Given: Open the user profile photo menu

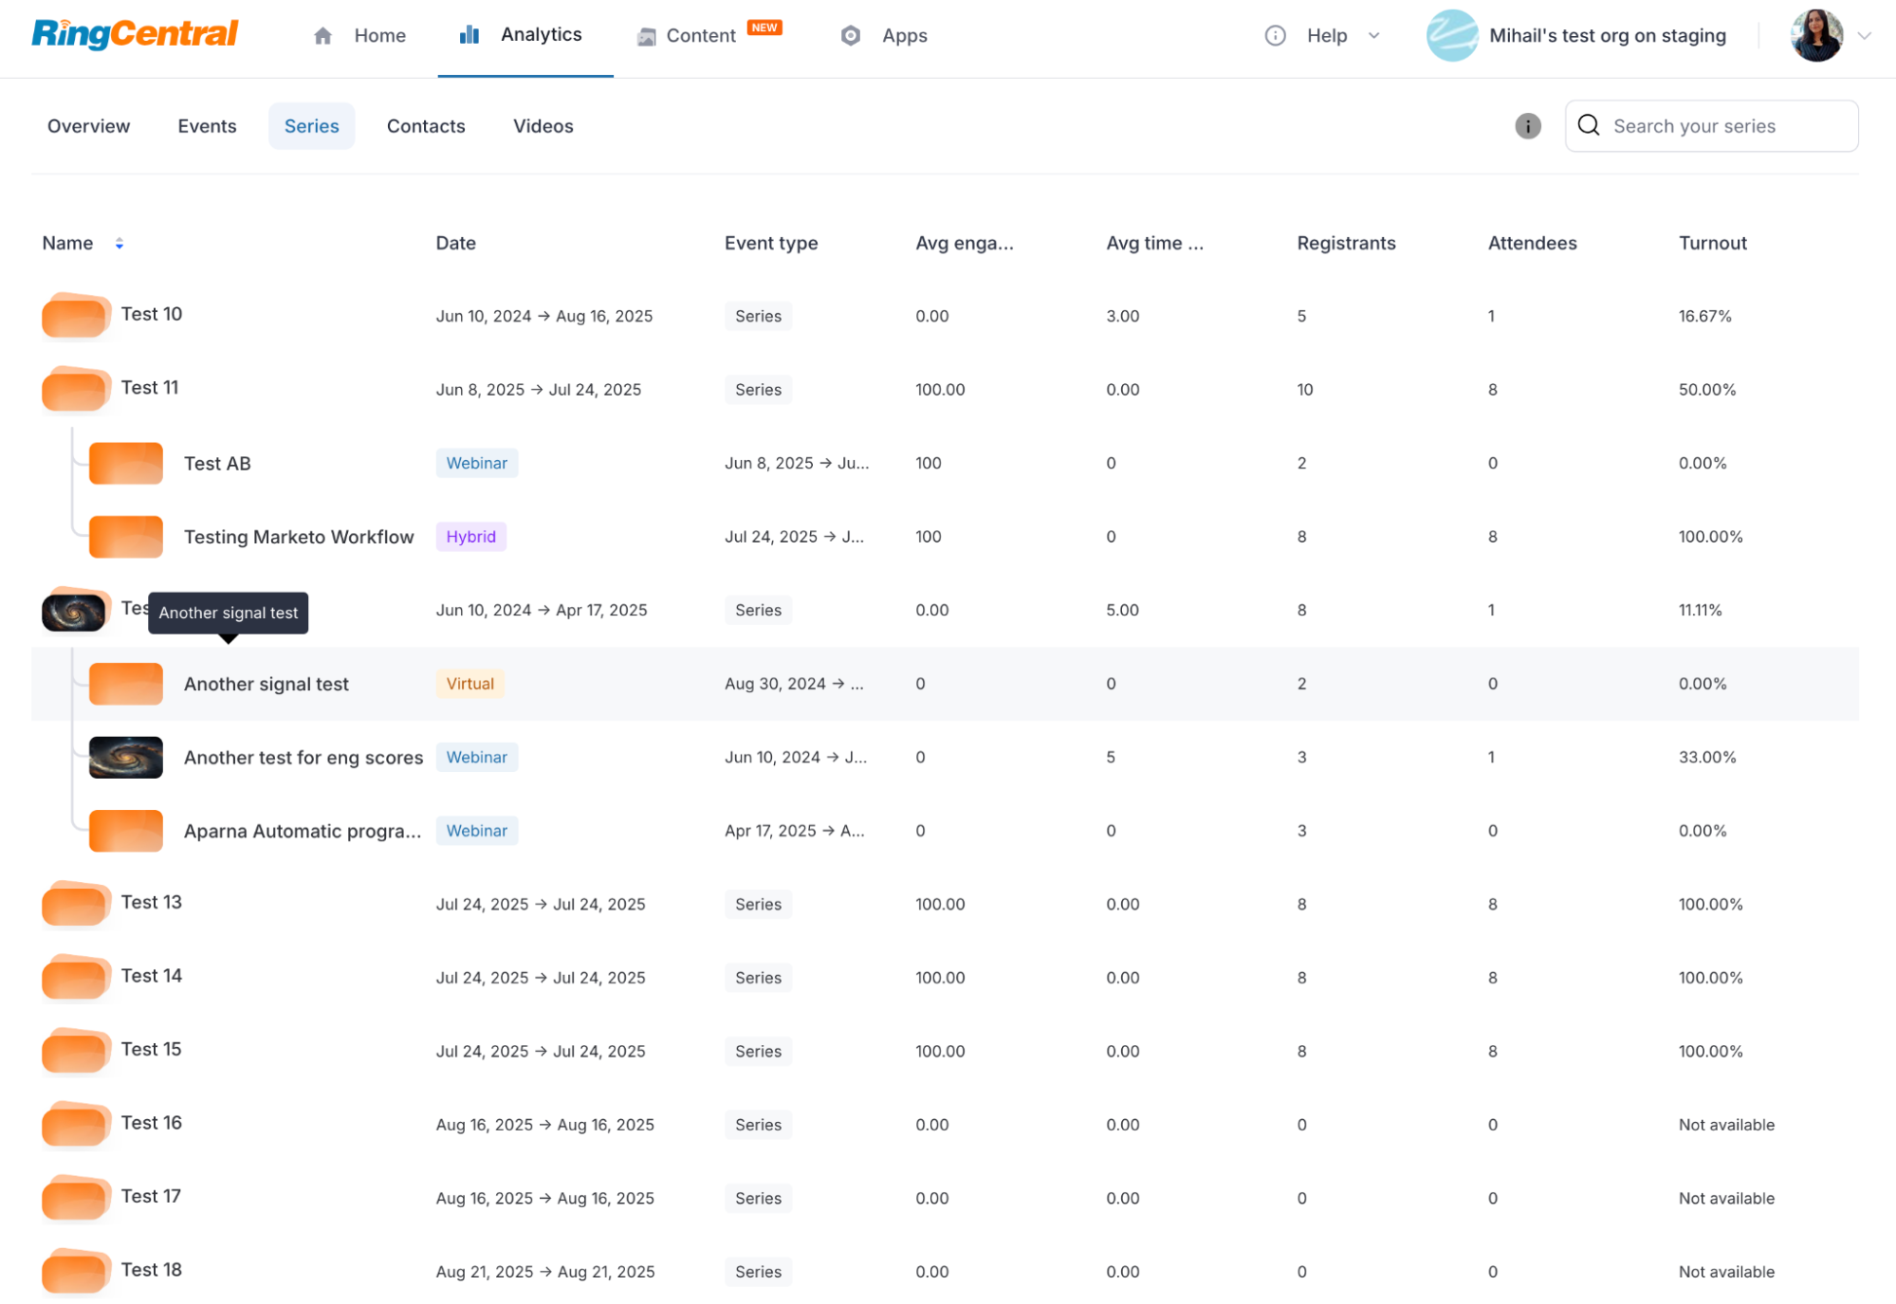Looking at the screenshot, I should pyautogui.click(x=1815, y=35).
